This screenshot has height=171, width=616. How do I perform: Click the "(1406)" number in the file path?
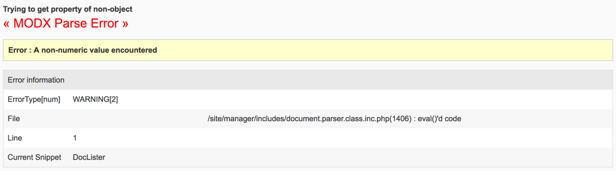(402, 119)
